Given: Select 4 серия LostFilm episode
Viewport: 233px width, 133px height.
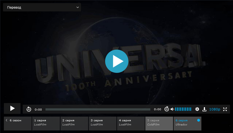Looking at the screenshot, I should pos(131,124).
